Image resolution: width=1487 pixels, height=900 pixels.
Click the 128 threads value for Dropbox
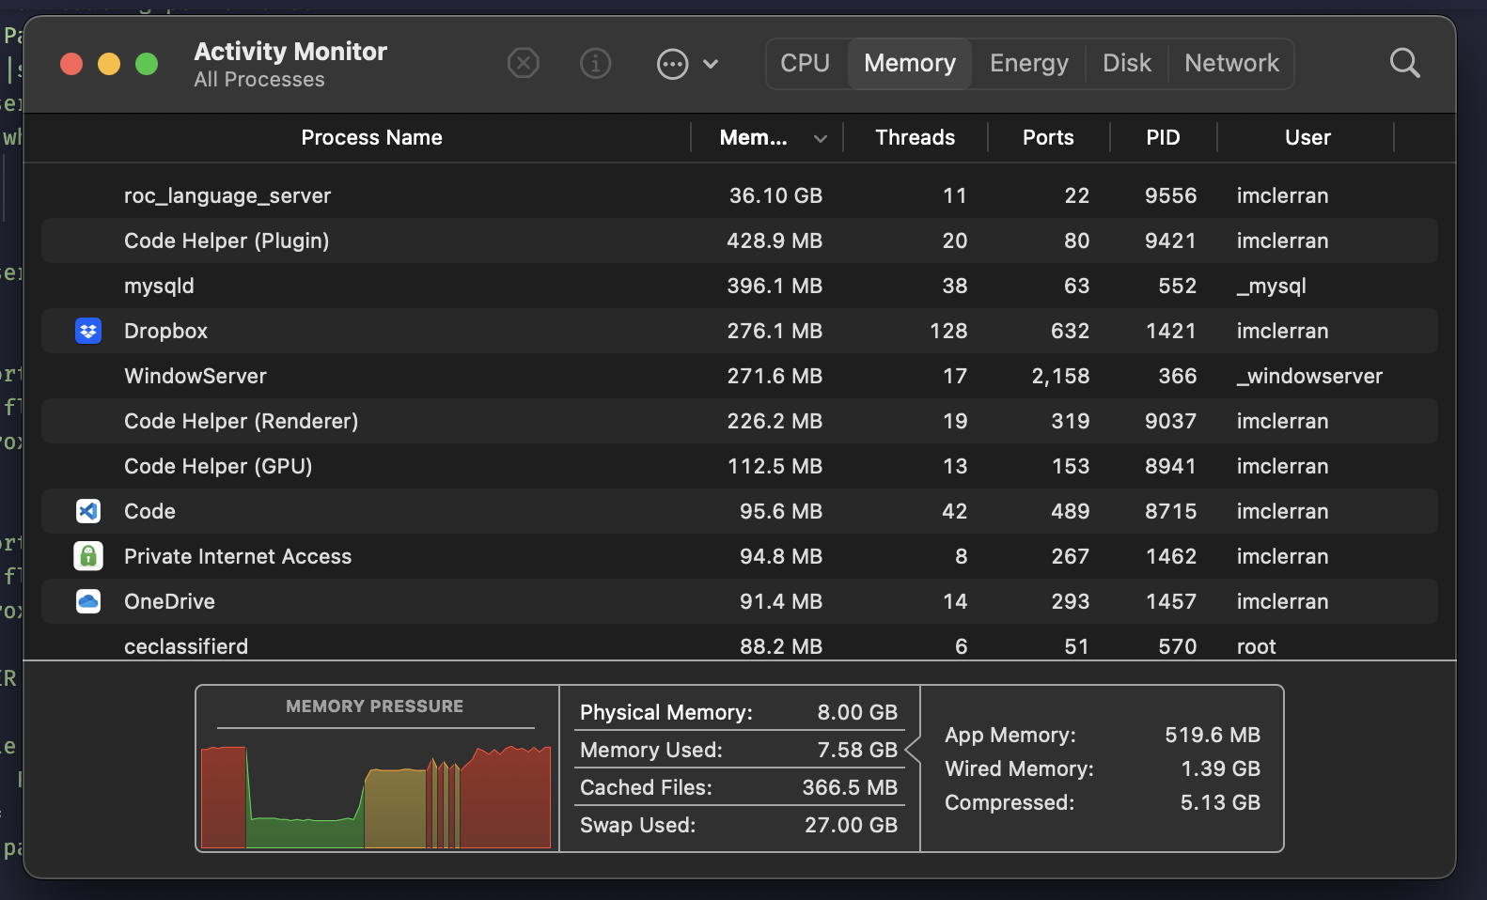point(947,331)
